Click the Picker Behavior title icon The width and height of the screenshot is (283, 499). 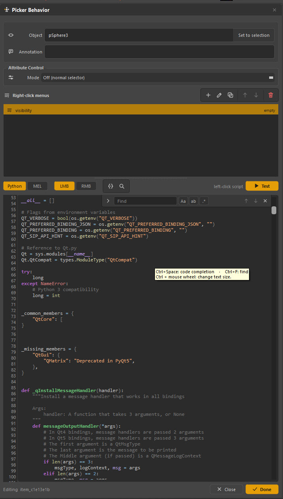[x=7, y=10]
